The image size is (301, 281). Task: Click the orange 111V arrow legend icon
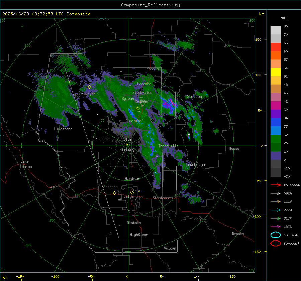coord(276,201)
